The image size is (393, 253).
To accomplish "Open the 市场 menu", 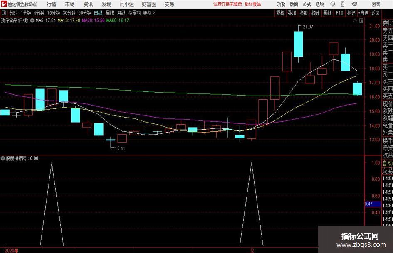I will (70, 4).
